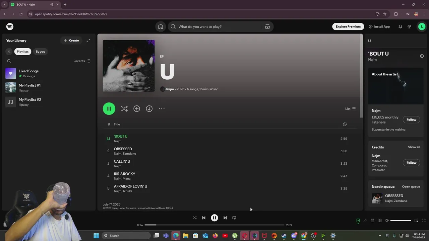Click the duration clock column header
This screenshot has height=241, width=429.
tap(345, 124)
